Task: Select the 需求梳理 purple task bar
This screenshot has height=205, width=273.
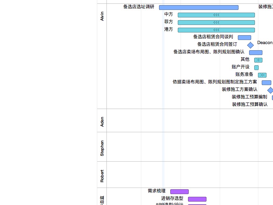Action: tap(179, 192)
